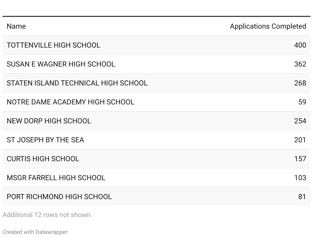Screen dimensions: 313x238
Task: Click the value 201 for St Joseph
Action: click(x=300, y=140)
